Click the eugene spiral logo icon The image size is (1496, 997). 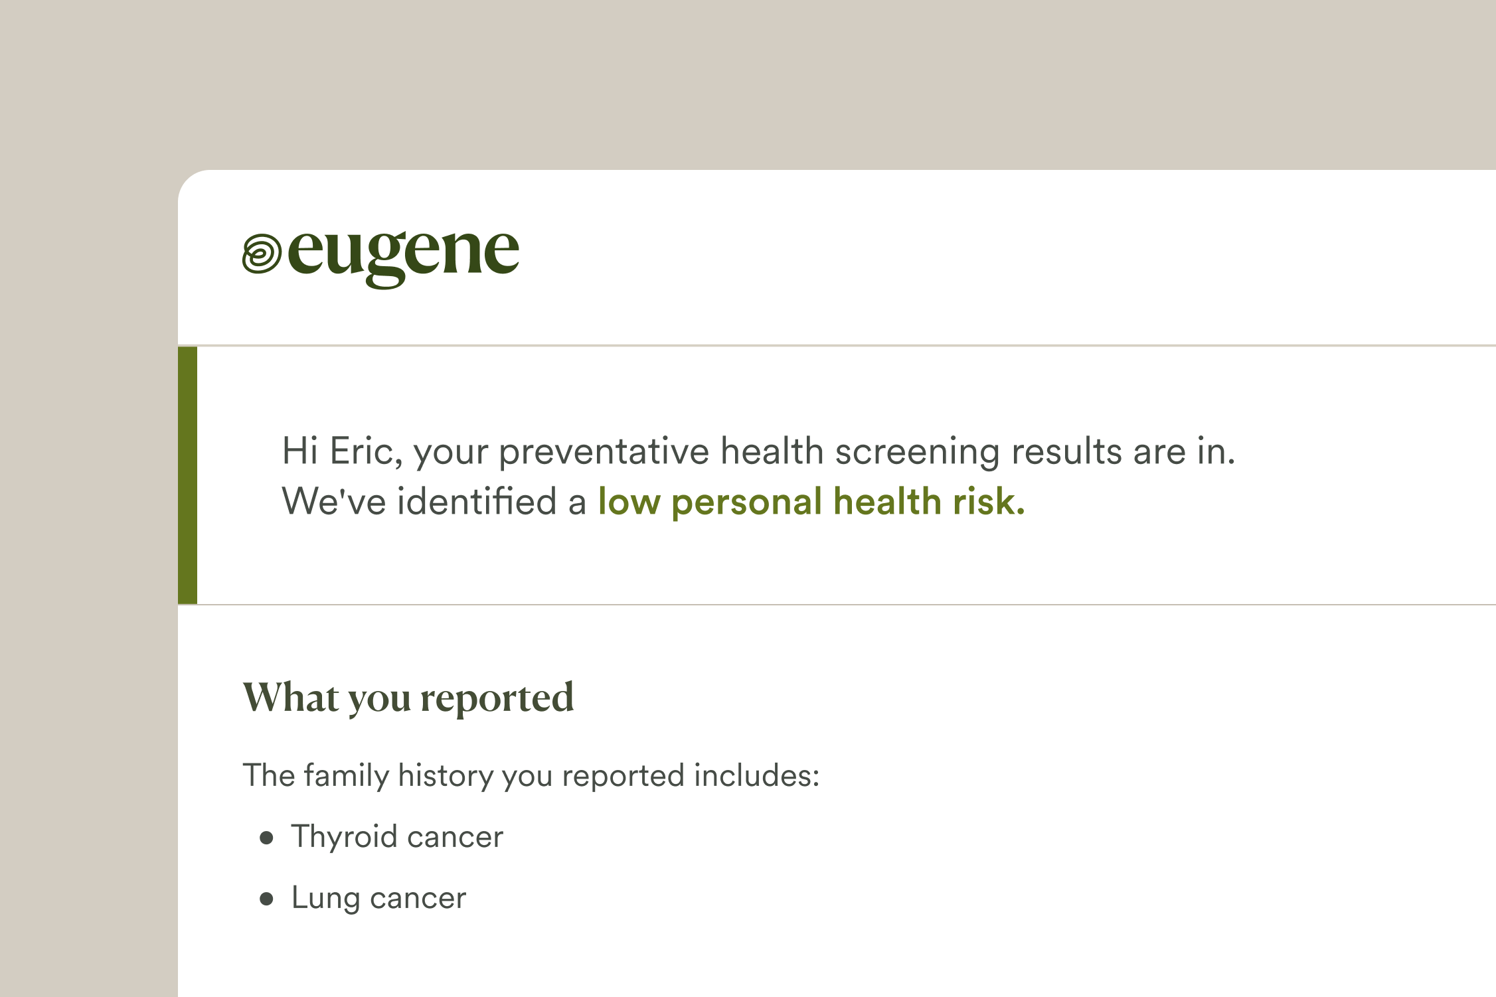coord(262,254)
